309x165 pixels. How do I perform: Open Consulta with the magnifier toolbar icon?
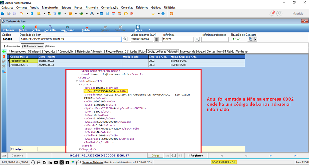(x=50, y=29)
